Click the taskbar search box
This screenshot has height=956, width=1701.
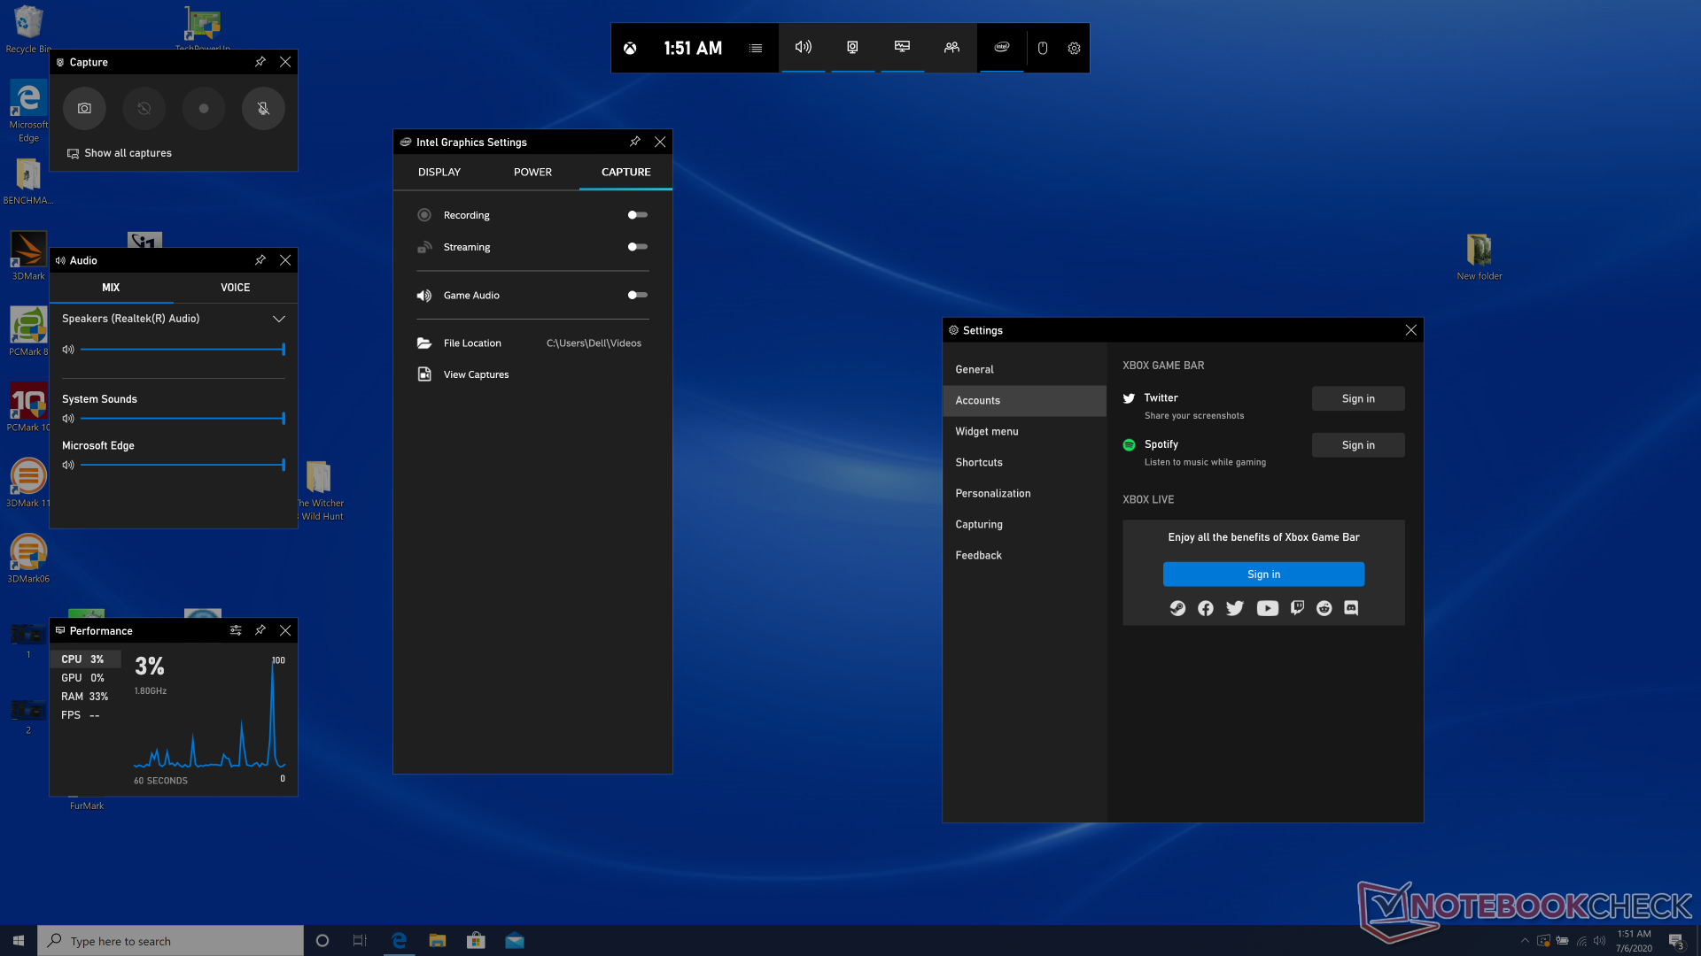tap(170, 941)
